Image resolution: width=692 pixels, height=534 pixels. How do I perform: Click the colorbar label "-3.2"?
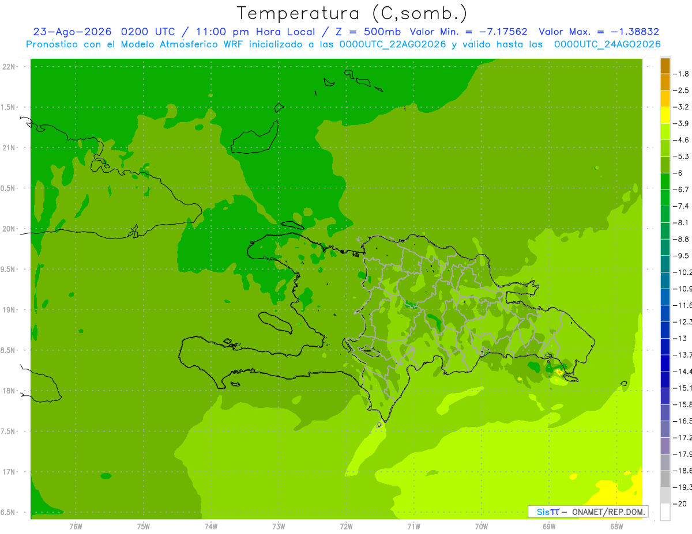pyautogui.click(x=682, y=107)
